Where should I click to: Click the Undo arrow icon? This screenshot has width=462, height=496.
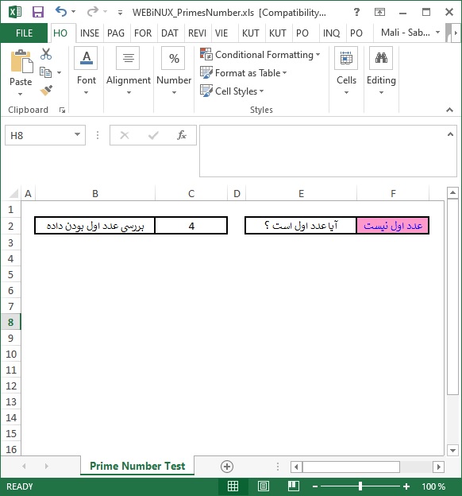click(61, 12)
